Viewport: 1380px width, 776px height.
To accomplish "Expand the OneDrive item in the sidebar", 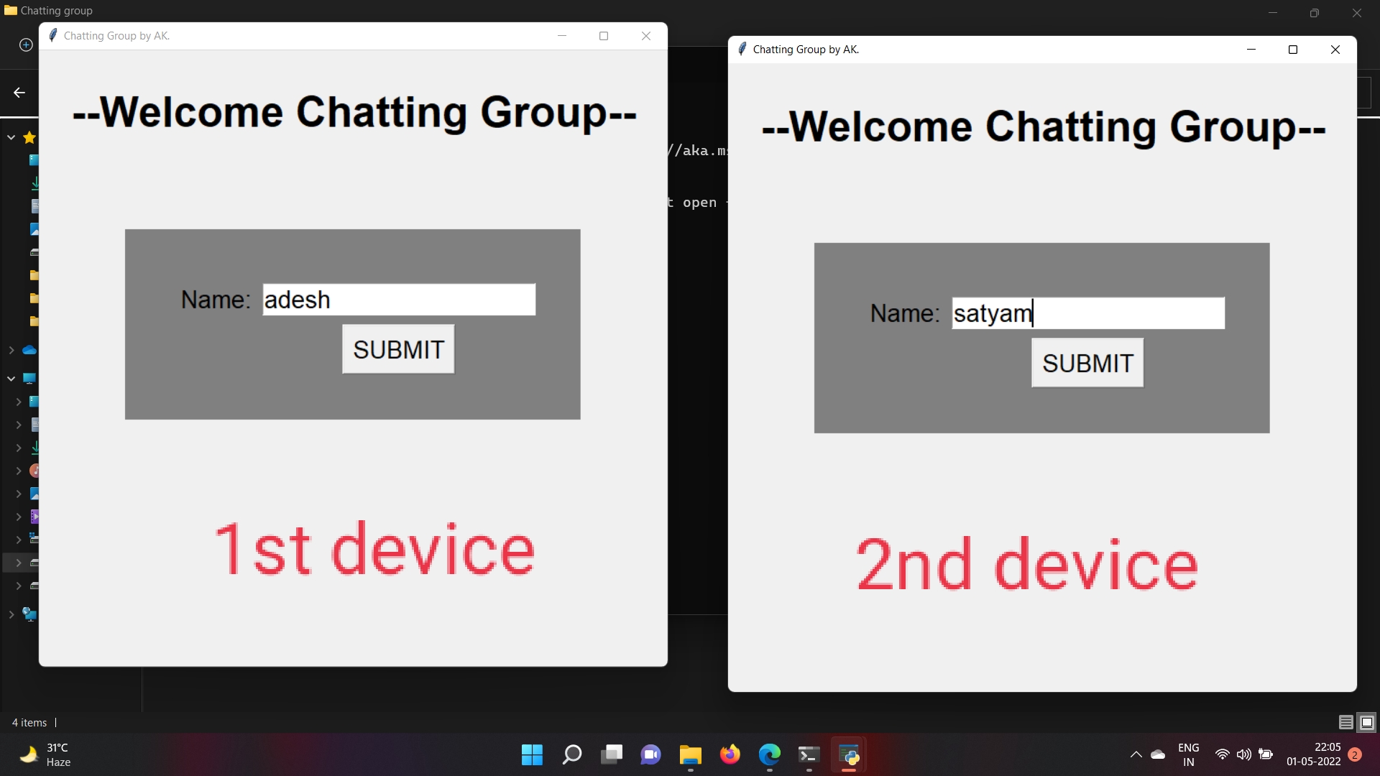I will [x=11, y=349].
